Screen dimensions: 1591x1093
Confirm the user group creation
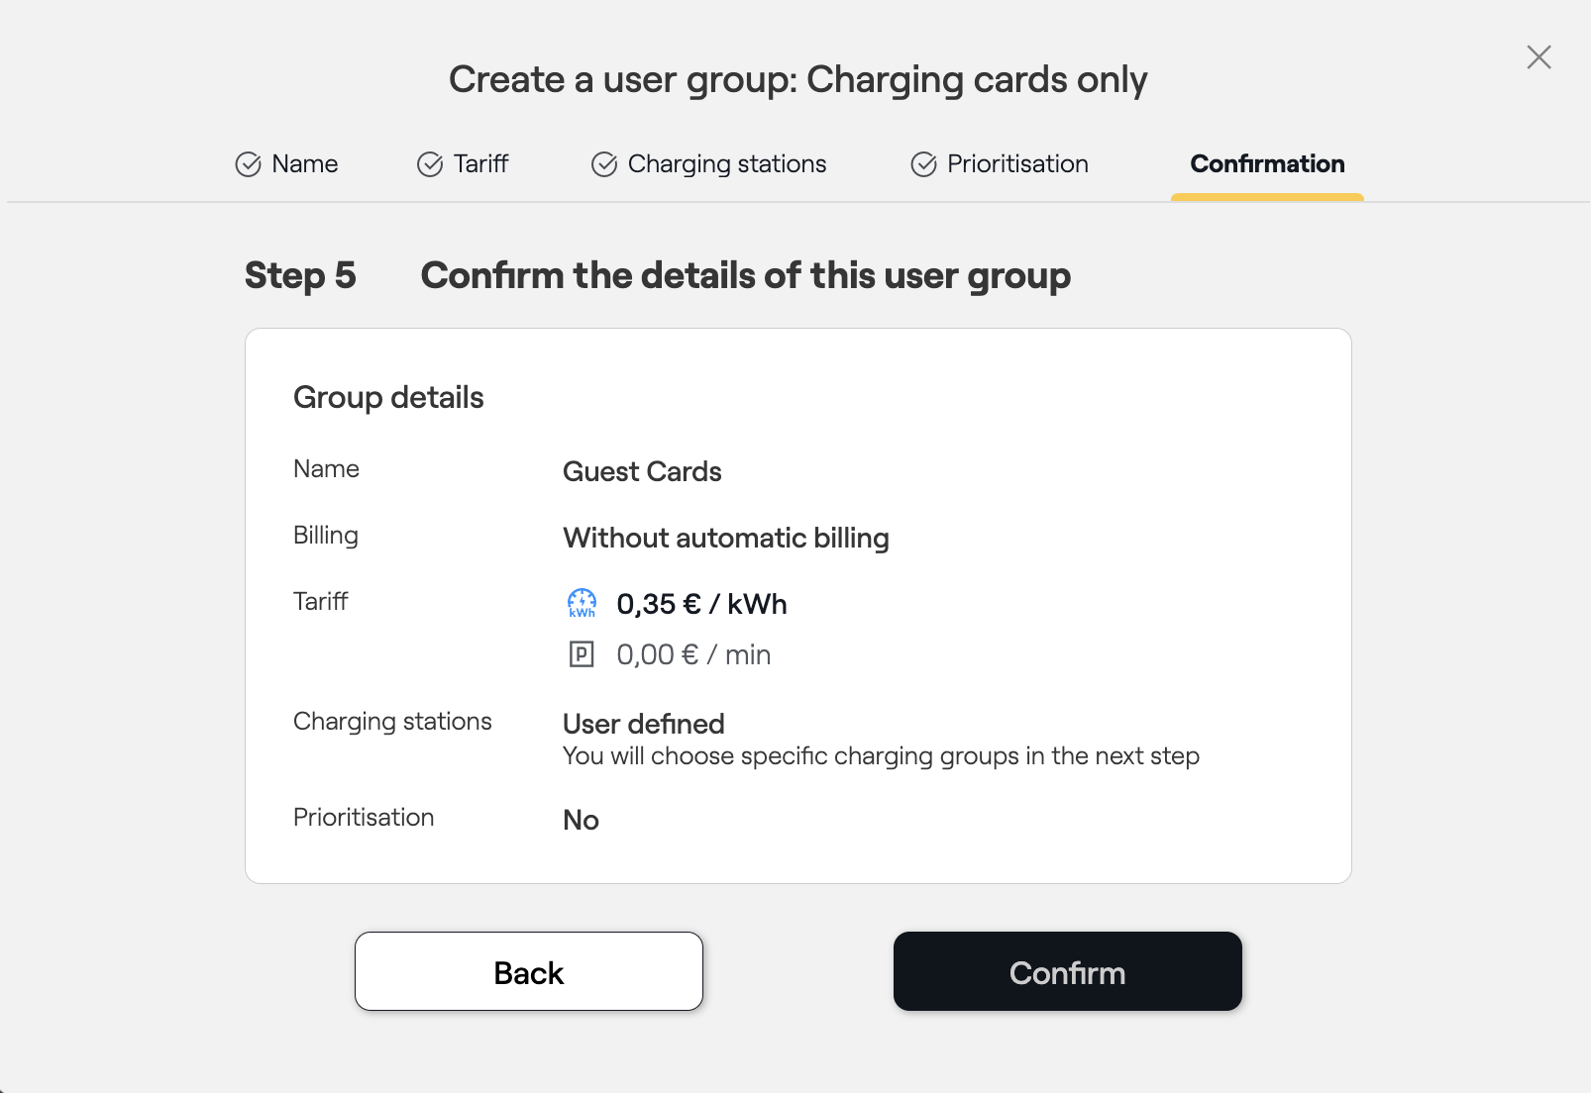(1067, 971)
